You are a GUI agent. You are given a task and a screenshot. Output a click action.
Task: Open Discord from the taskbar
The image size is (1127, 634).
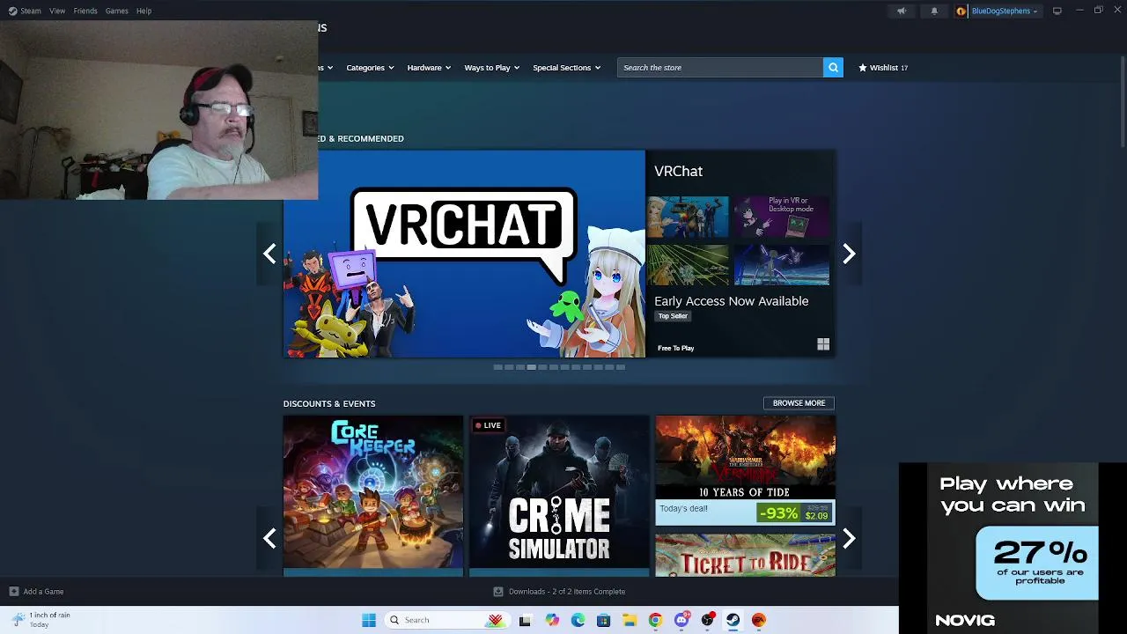point(681,620)
